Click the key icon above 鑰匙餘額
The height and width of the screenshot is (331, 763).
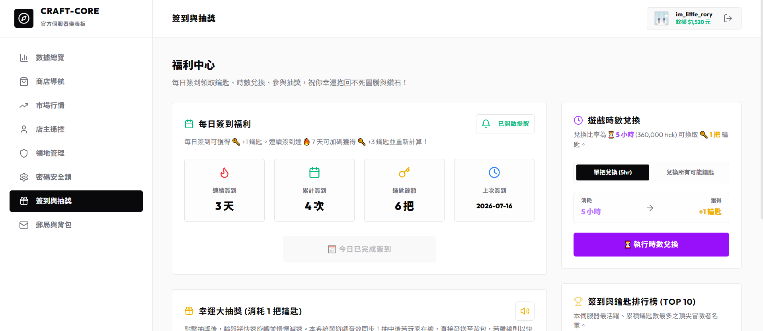tap(404, 172)
